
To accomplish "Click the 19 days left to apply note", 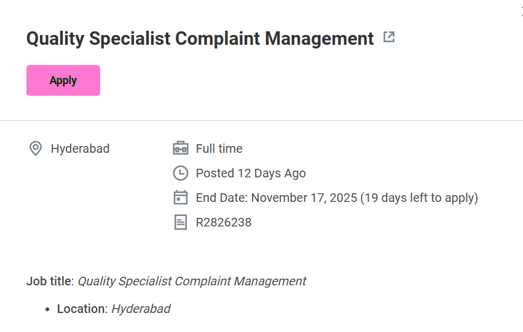I will (419, 198).
